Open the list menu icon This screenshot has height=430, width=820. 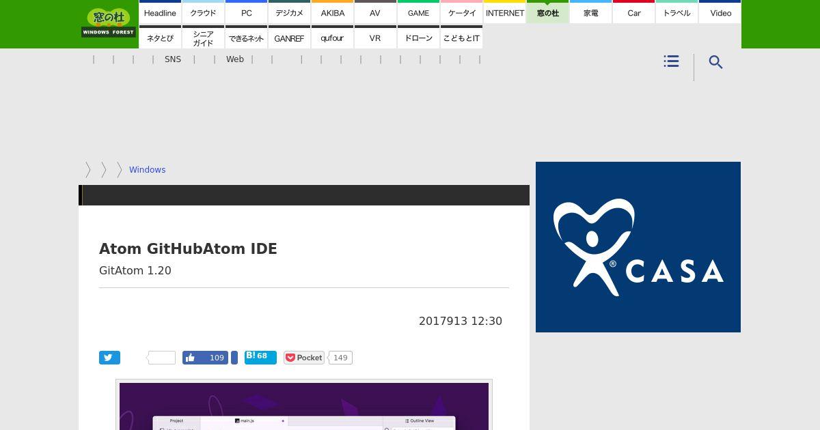point(671,61)
